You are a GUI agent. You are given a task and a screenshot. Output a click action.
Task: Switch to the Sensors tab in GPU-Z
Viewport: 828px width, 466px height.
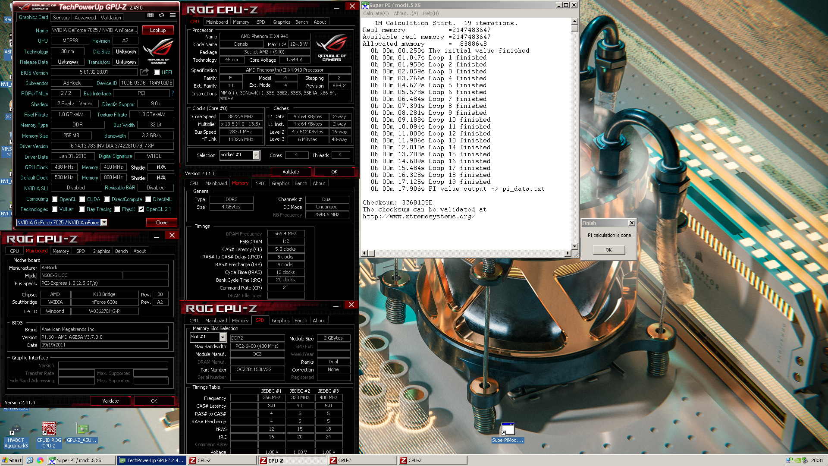coord(61,18)
